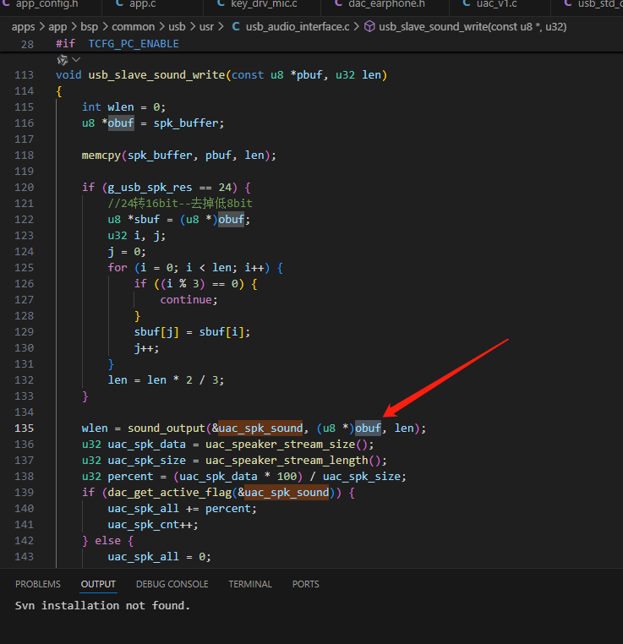Image resolution: width=623 pixels, height=644 pixels.
Task: Open the key_drv_mic.c tab
Action: click(x=264, y=4)
